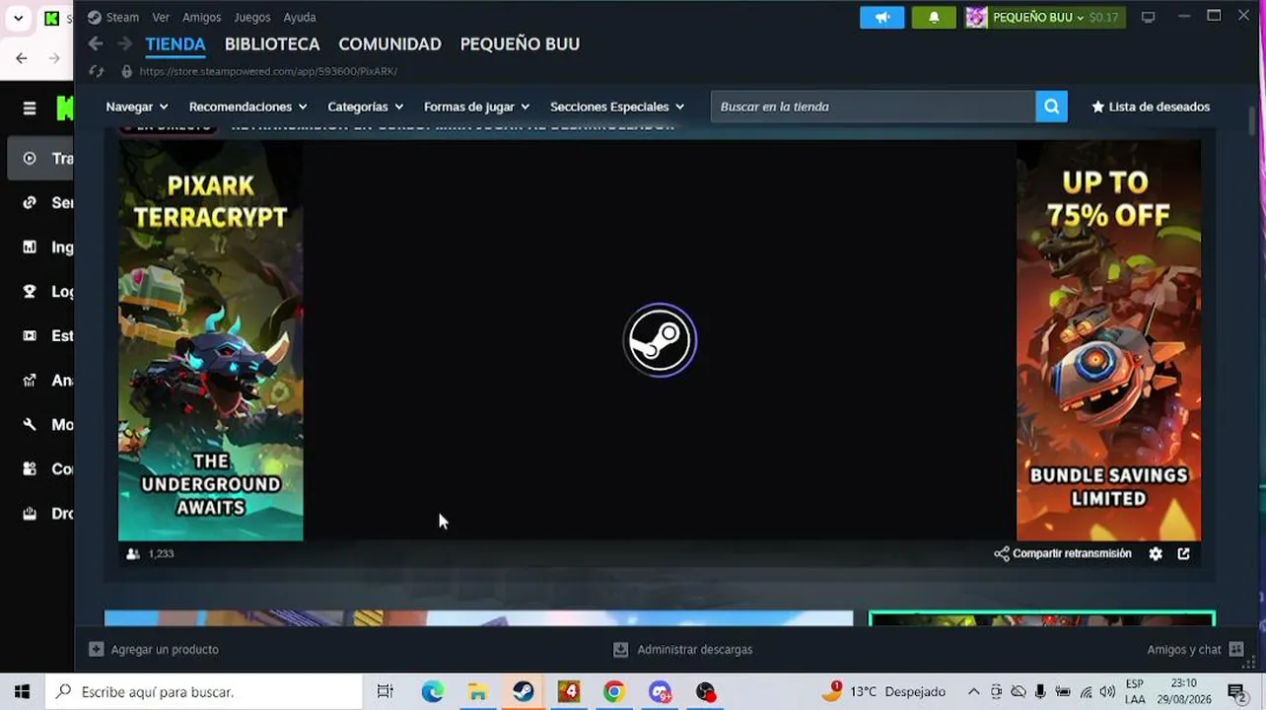Open Lista de deseados
Image resolution: width=1266 pixels, height=710 pixels.
click(x=1151, y=106)
